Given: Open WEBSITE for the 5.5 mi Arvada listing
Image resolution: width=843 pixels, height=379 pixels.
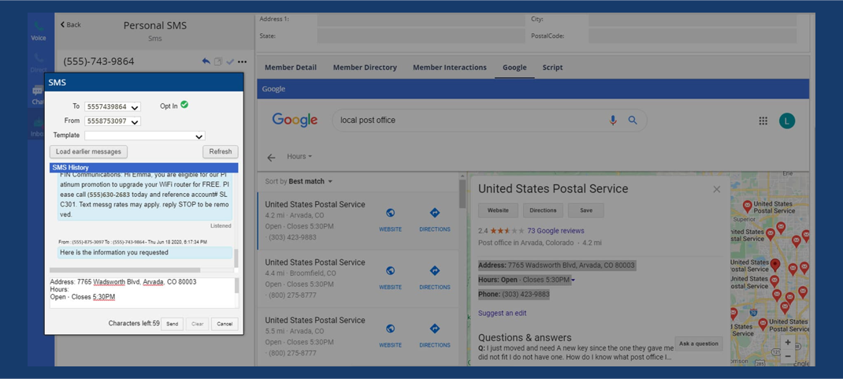Looking at the screenshot, I should coord(390,336).
